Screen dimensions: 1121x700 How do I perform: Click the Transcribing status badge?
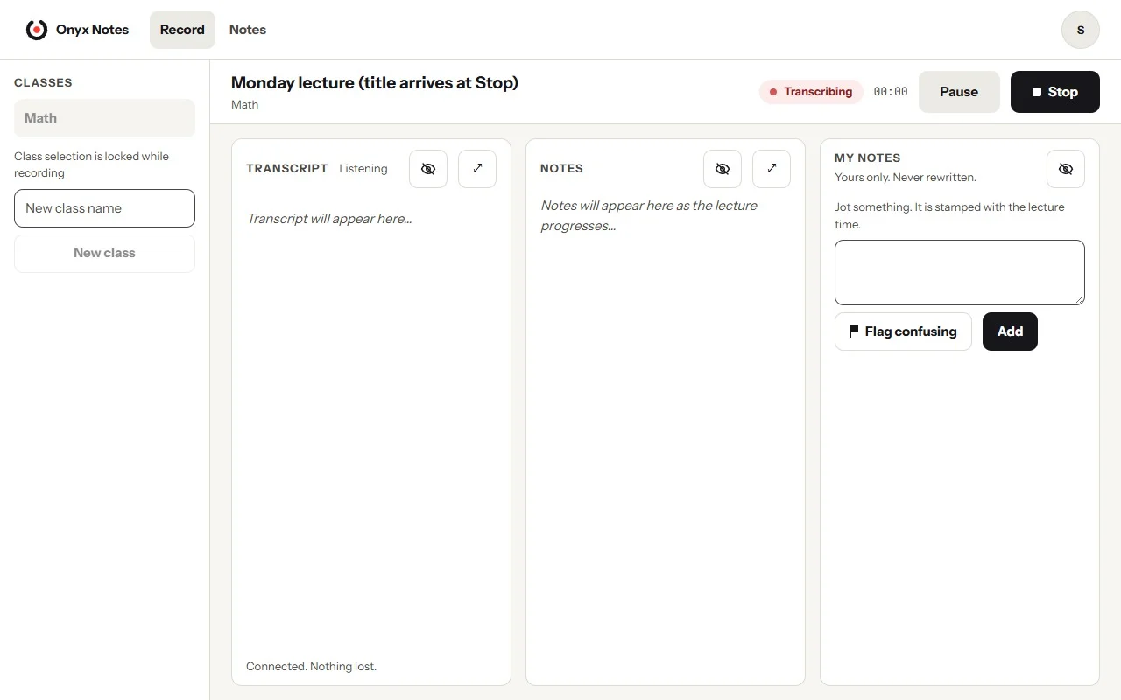point(811,92)
